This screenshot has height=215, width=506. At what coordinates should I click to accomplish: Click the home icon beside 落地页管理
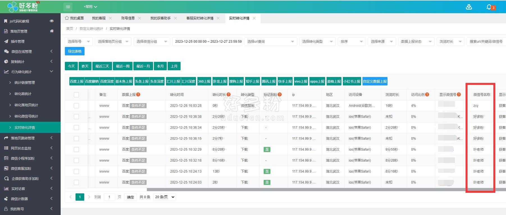pyautogui.click(x=52, y=31)
